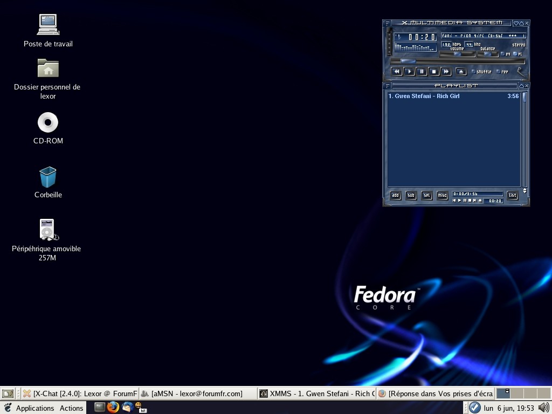Click the mini eject control in playlist
Viewport: 552px width, 414px height.
(480, 201)
